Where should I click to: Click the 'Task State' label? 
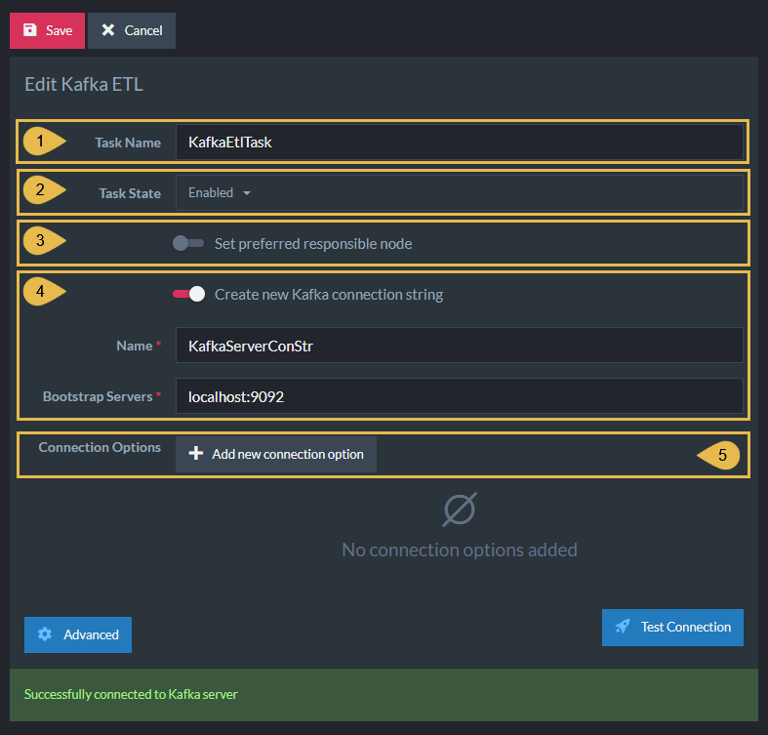coord(130,193)
